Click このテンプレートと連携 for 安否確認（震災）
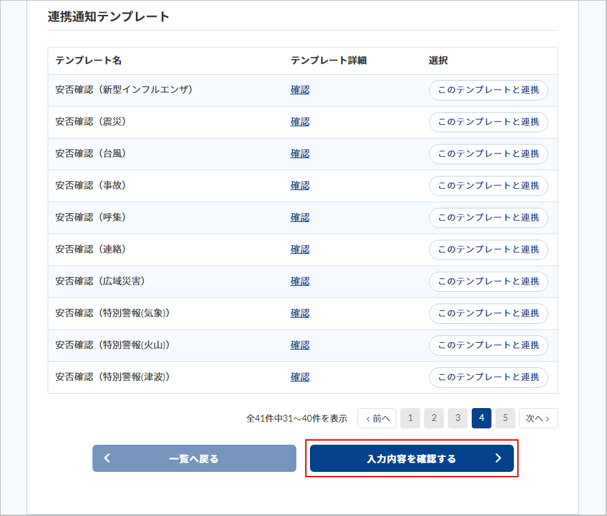This screenshot has width=607, height=516. [x=489, y=122]
